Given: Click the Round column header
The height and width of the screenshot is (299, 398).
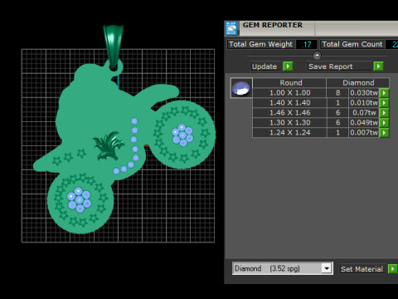Looking at the screenshot, I should click(x=289, y=83).
